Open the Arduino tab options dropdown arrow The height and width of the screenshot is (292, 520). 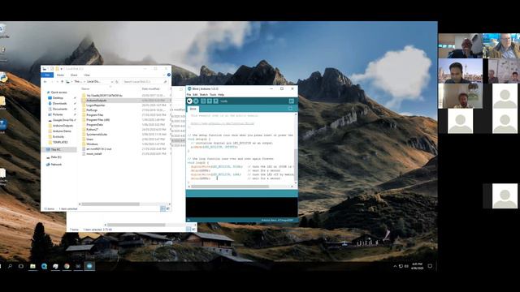pos(290,108)
